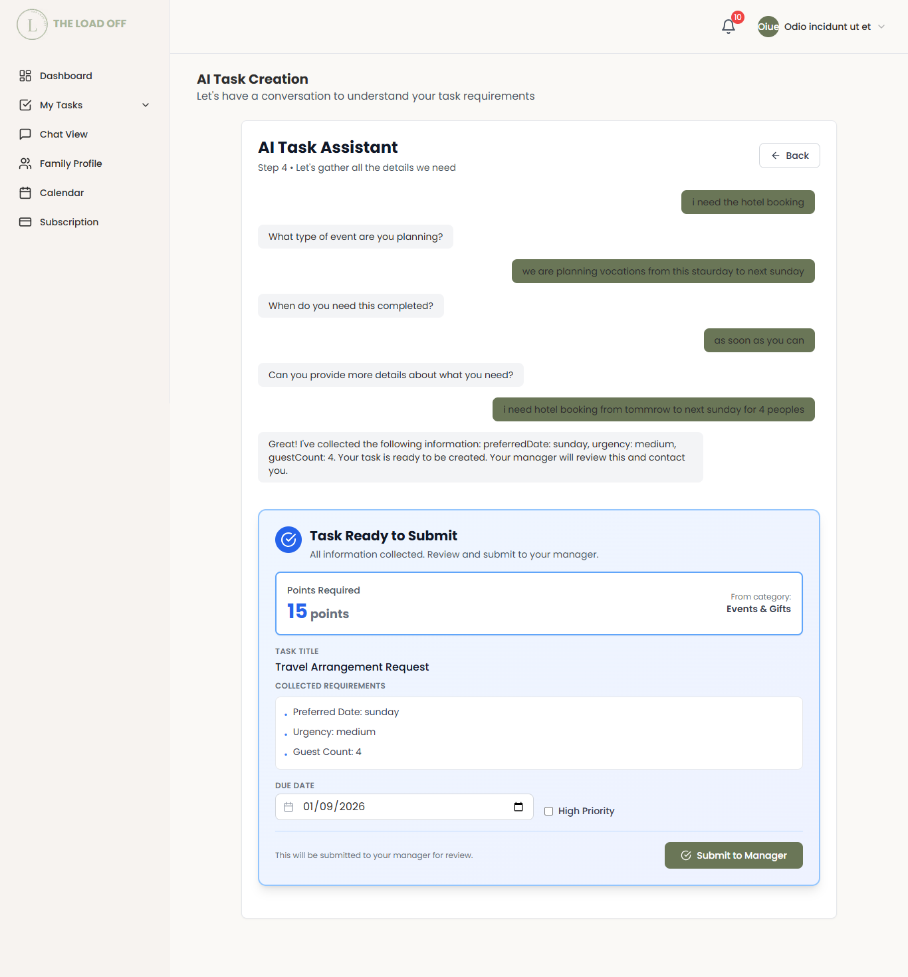
Task: Open the Subscription page
Action: point(85,222)
